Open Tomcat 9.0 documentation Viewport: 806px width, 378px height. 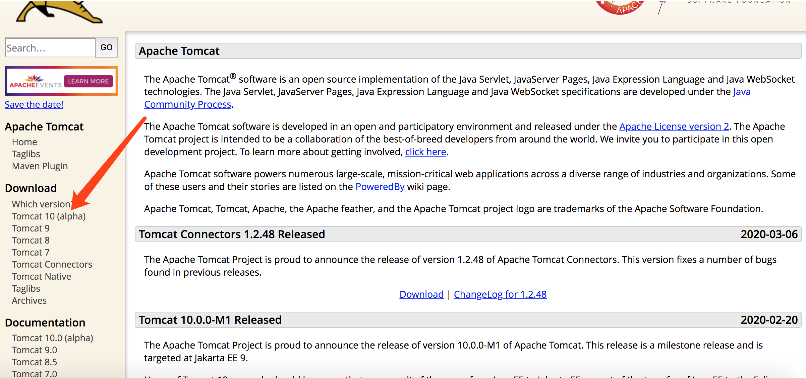tap(34, 350)
